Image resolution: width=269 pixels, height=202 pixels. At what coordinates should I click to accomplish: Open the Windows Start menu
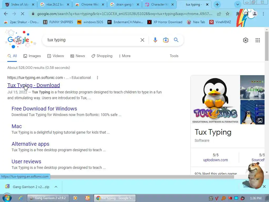[7, 198]
